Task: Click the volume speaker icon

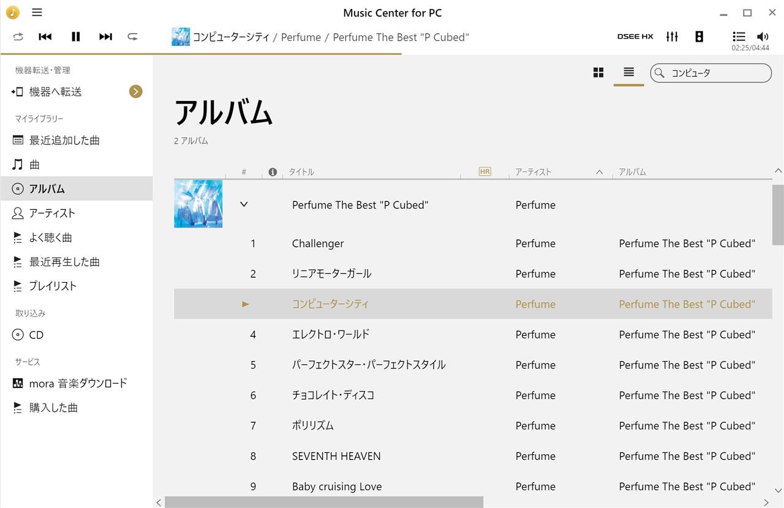Action: [763, 37]
